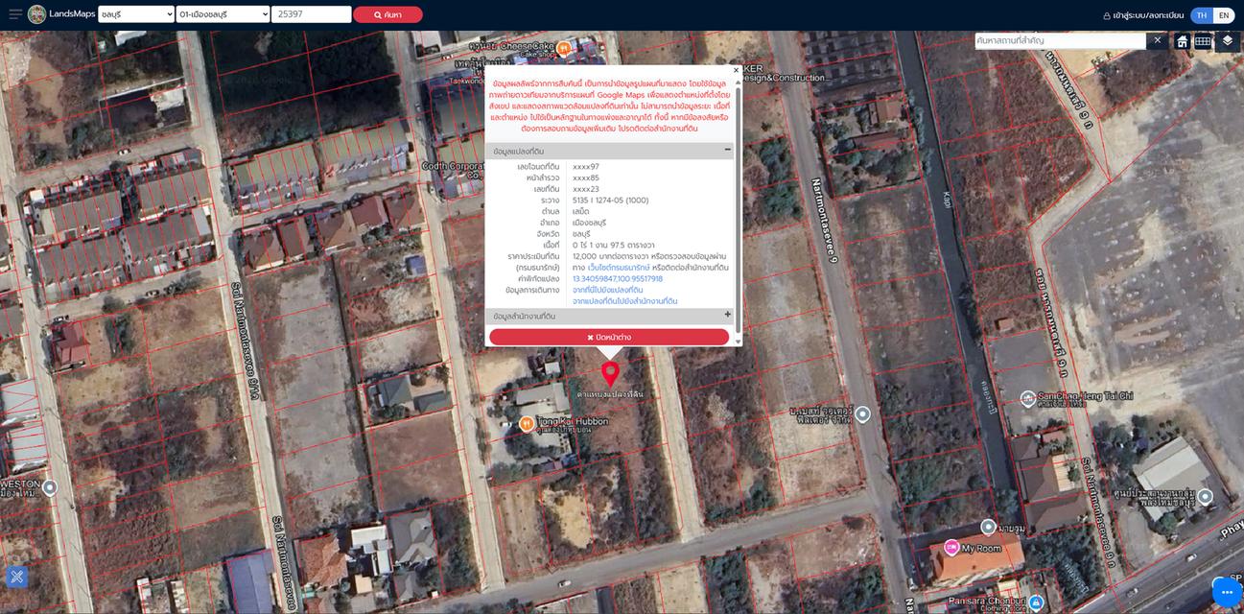This screenshot has height=614, width=1244.
Task: Expand the ข้อมูลสำนักงานที่ดิน section
Action: [x=726, y=315]
